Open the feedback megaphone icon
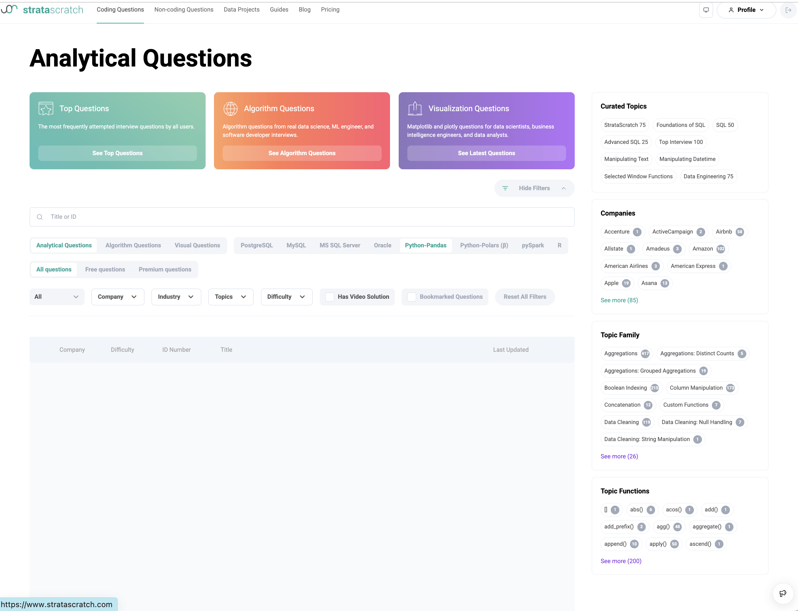Image resolution: width=798 pixels, height=611 pixels. pos(783,594)
